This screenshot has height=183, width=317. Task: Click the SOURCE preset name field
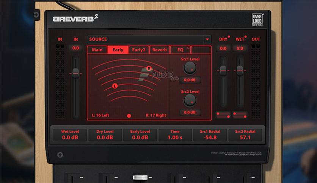tap(146, 39)
